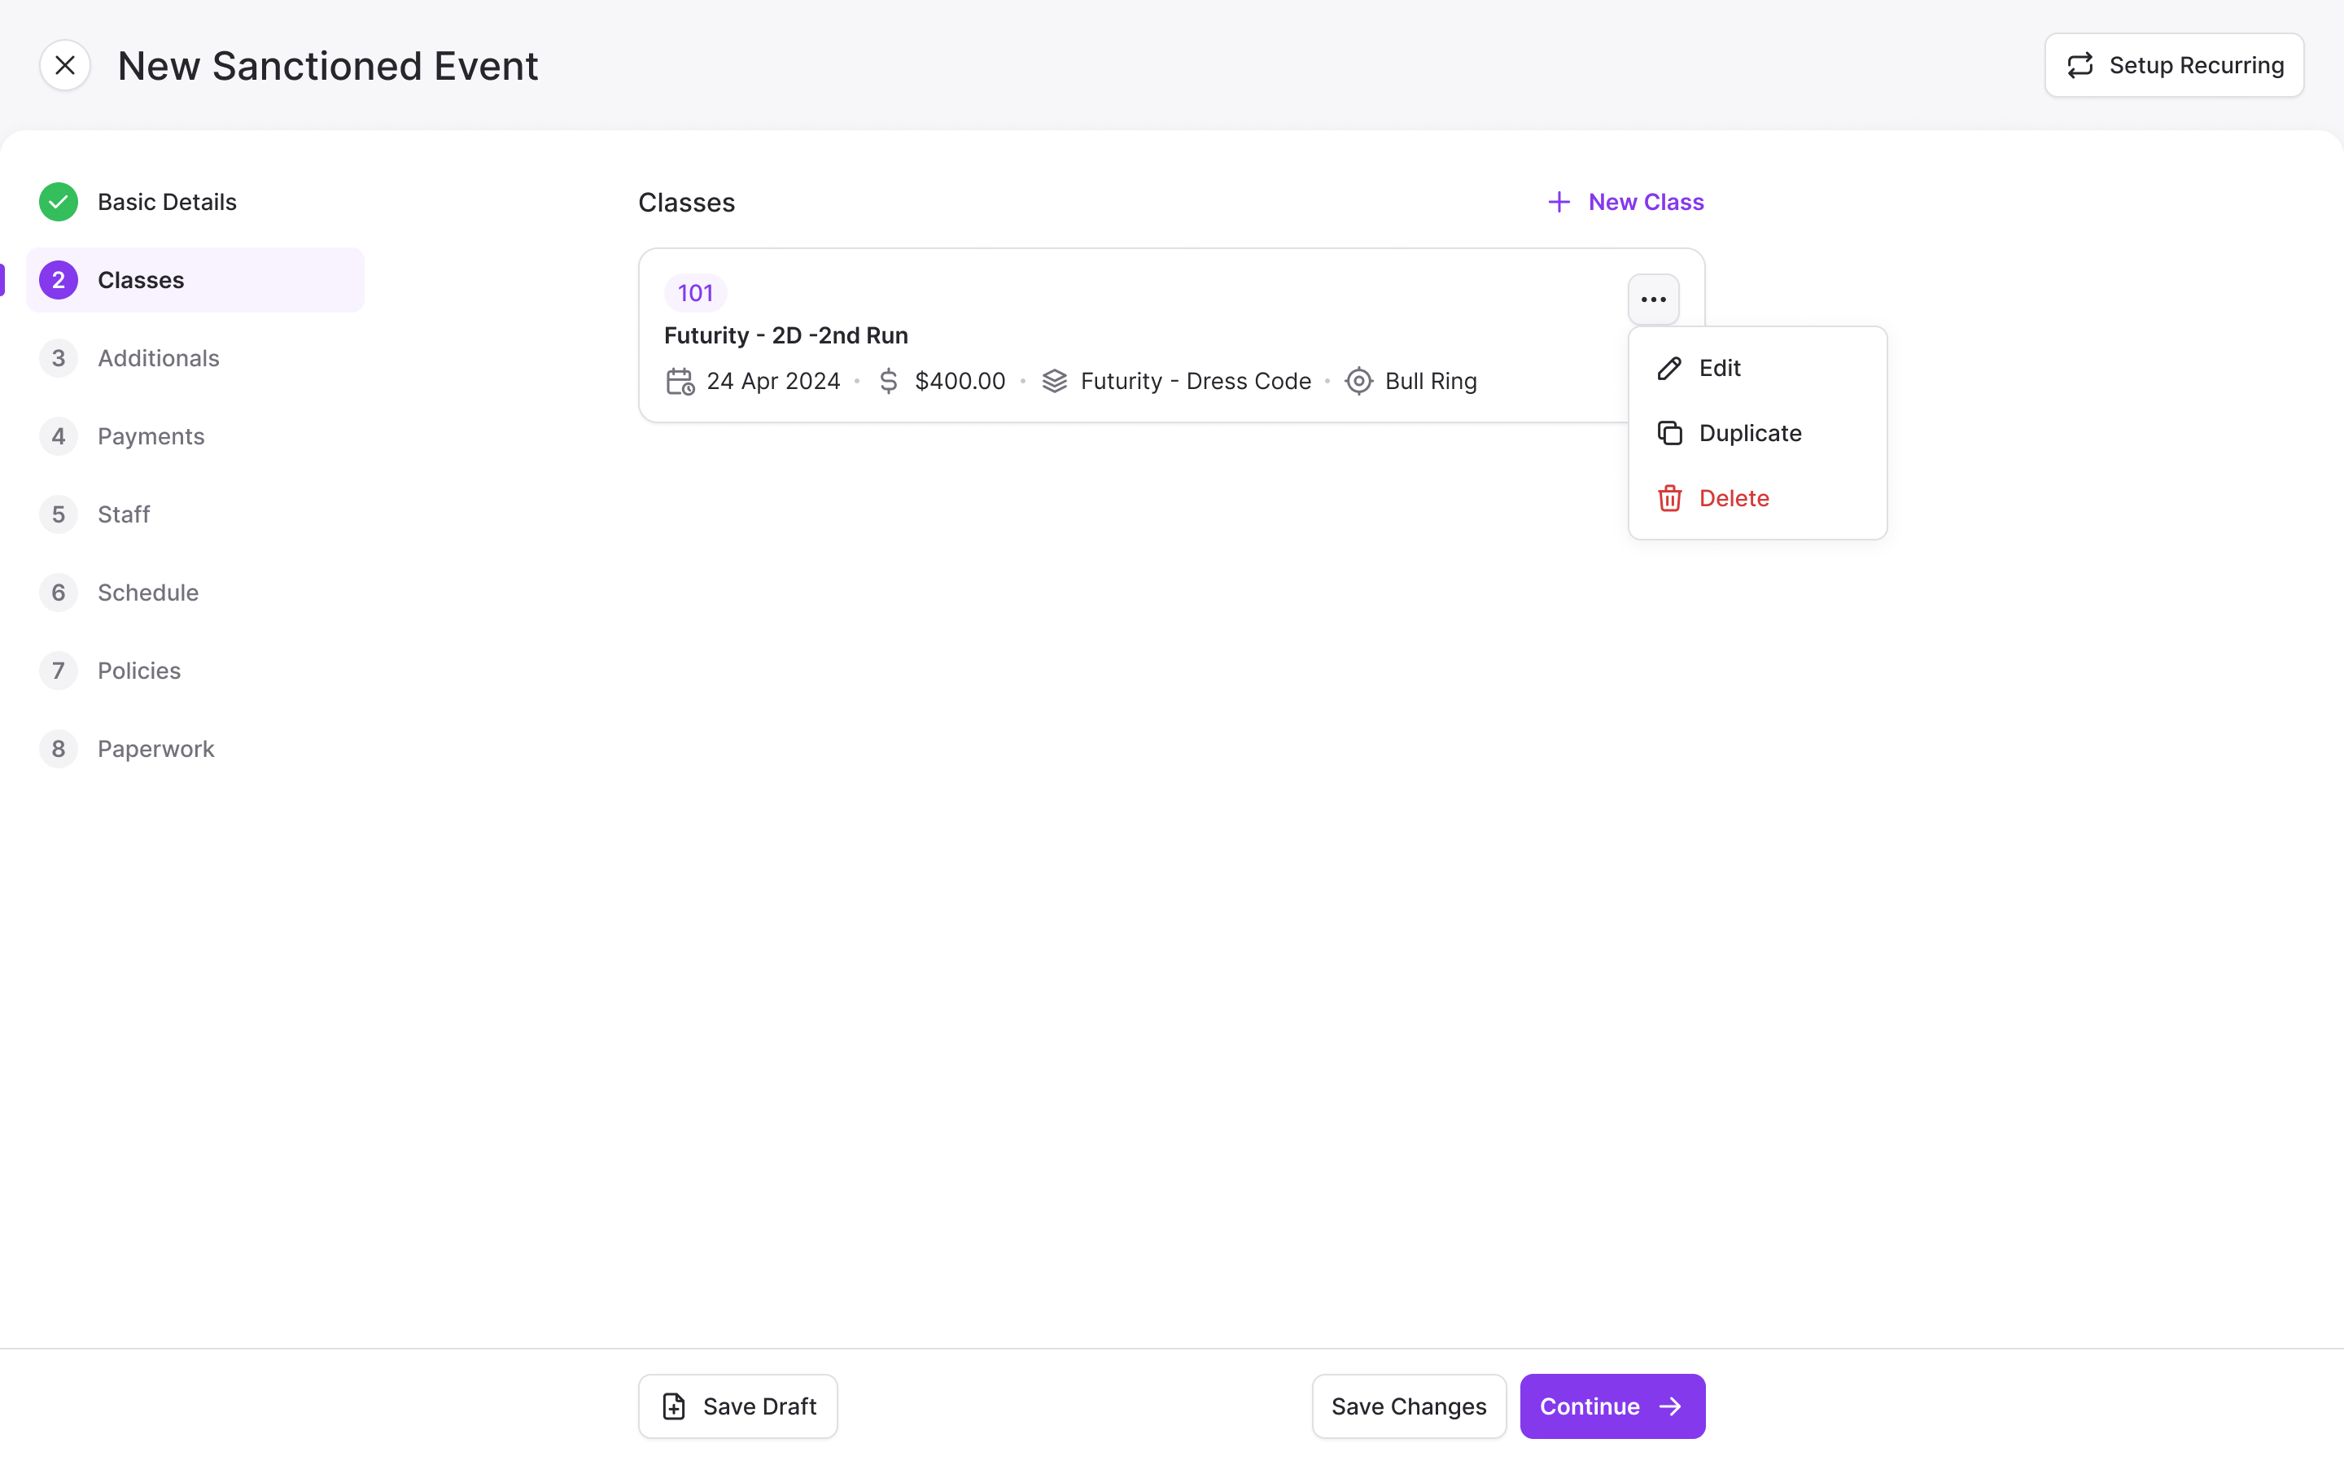Click the Bull Ring arena text
The width and height of the screenshot is (2344, 1465).
(1431, 382)
